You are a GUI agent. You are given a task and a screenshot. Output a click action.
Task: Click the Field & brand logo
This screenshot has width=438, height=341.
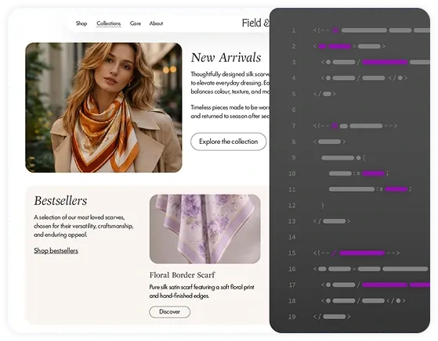tap(255, 23)
